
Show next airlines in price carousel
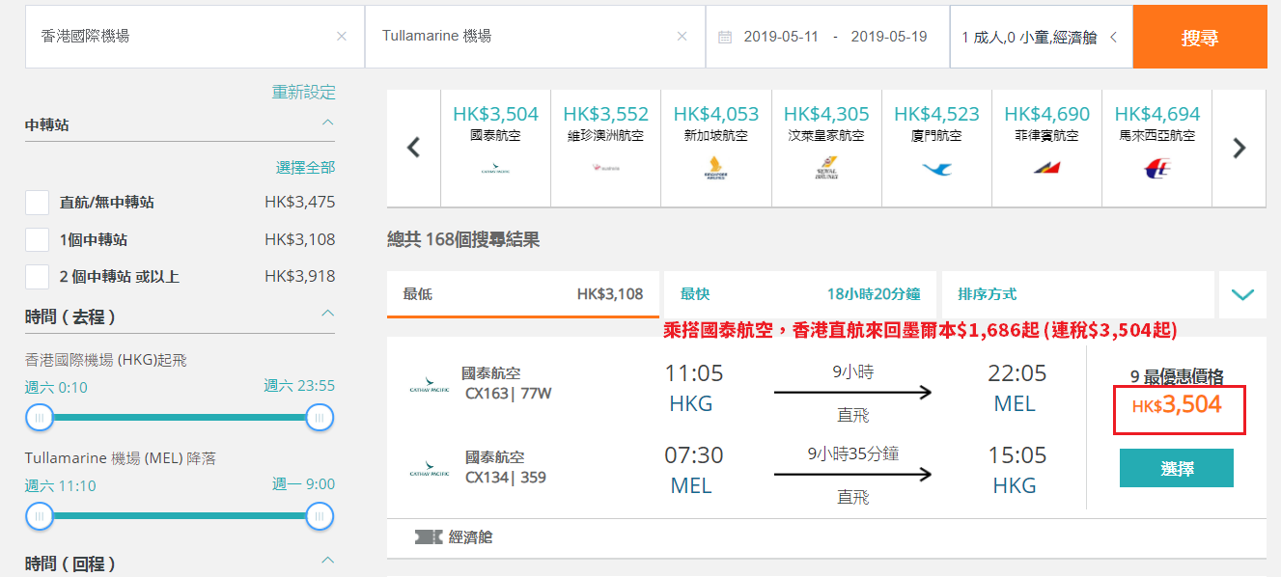coord(1239,149)
